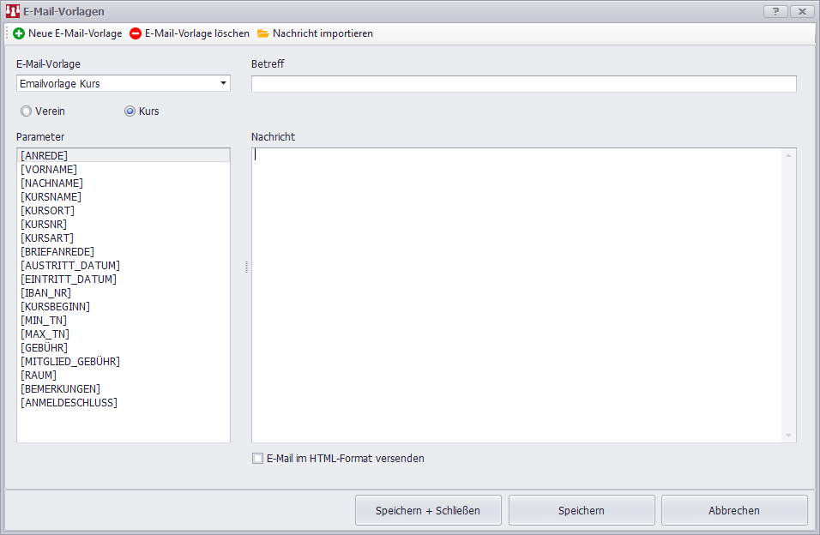Screen dimensions: 820x535
Task: Click the red delete template icon
Action: [x=136, y=33]
